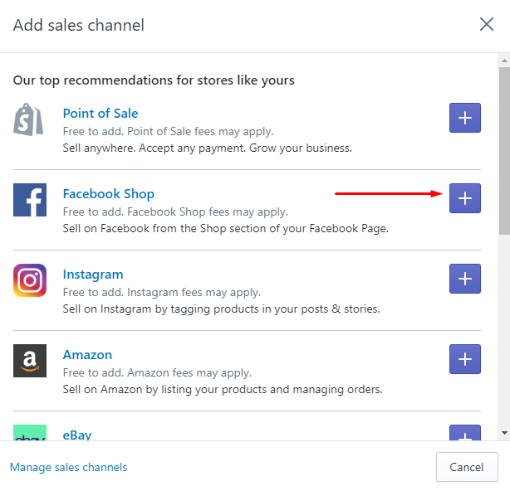The image size is (510, 491).
Task: Click the scrollbar up arrow
Action: (503, 61)
